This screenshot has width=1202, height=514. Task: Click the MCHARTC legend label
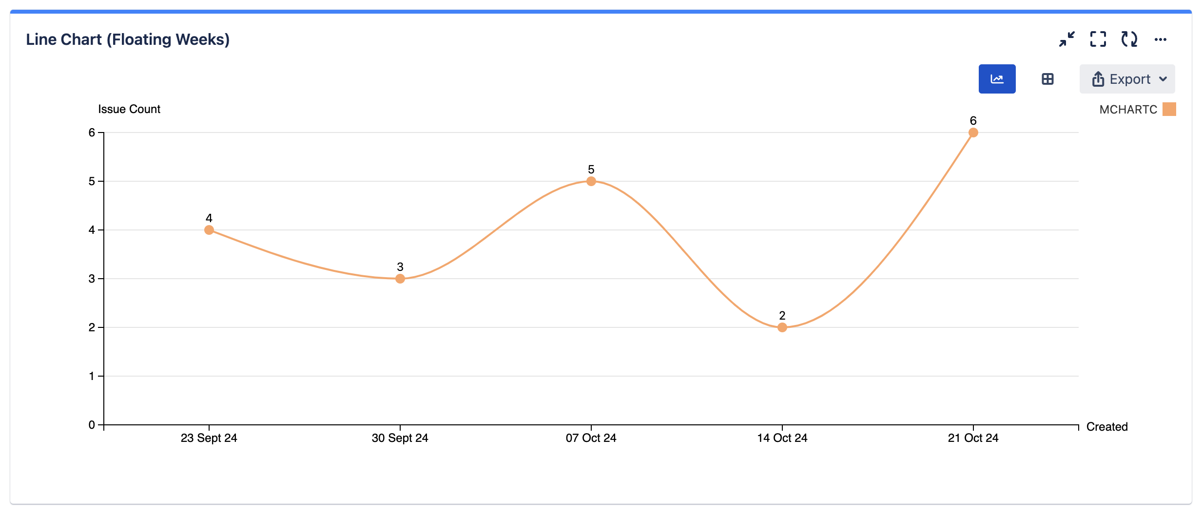[1127, 109]
